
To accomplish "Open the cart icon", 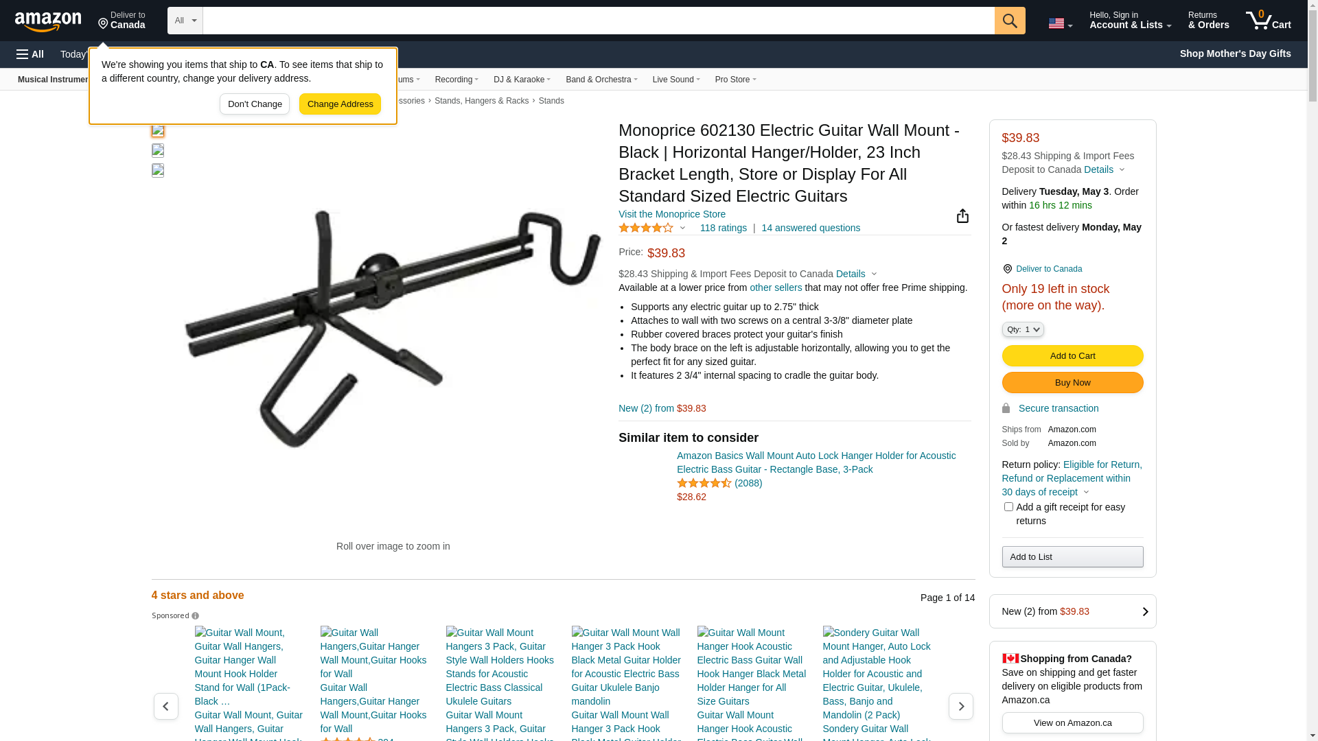I will (x=1268, y=21).
